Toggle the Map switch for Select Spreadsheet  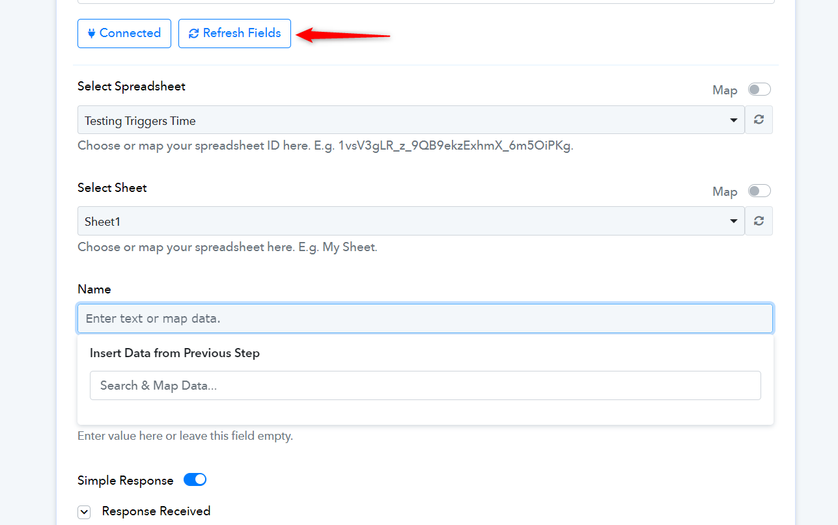[x=759, y=89]
